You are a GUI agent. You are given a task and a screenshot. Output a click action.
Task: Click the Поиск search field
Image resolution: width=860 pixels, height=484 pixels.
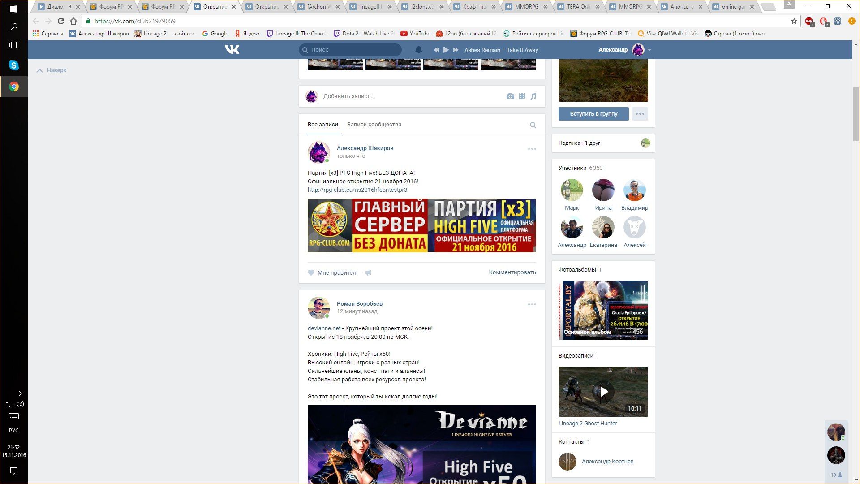[x=354, y=50]
